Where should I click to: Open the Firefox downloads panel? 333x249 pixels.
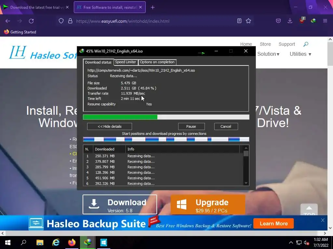[290, 21]
